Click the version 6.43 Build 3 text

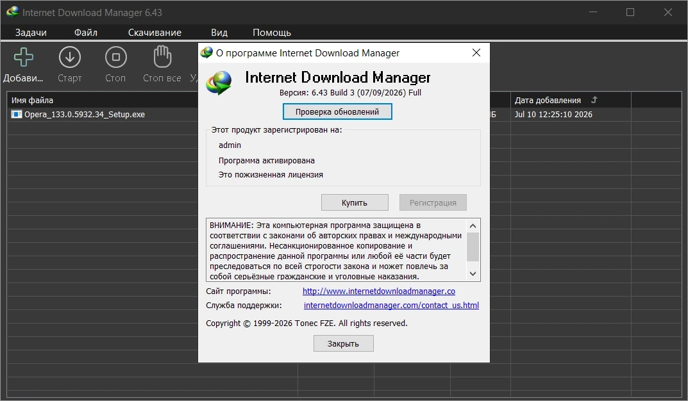pos(350,92)
